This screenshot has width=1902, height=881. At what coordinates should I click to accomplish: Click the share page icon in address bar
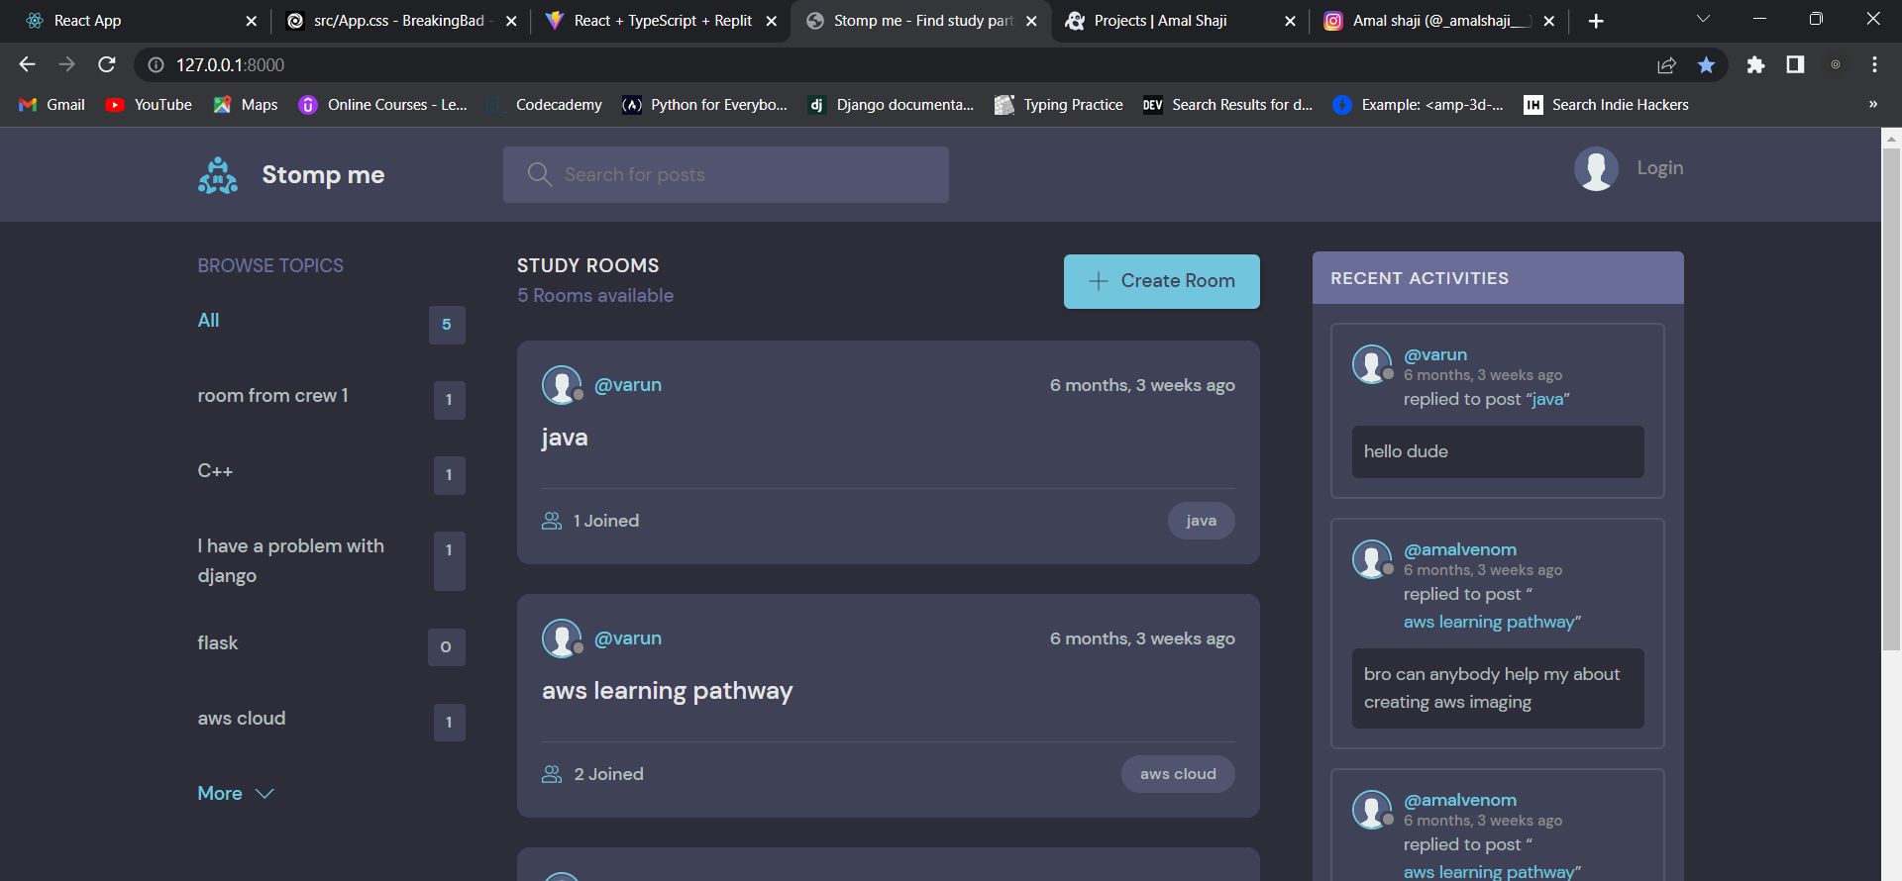pyautogui.click(x=1666, y=65)
